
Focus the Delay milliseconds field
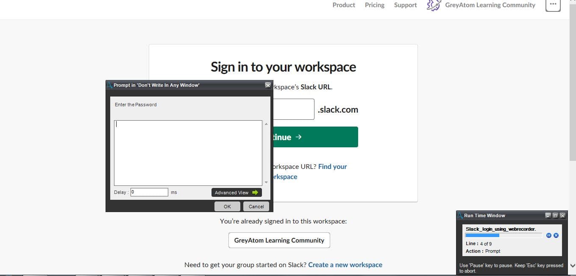click(x=149, y=192)
